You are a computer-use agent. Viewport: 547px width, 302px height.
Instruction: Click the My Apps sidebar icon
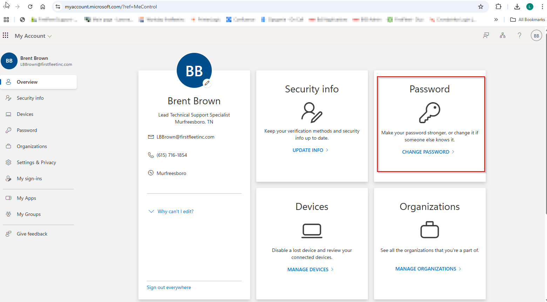coord(8,198)
